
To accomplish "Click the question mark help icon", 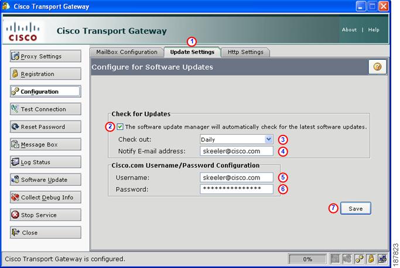I will coord(377,67).
